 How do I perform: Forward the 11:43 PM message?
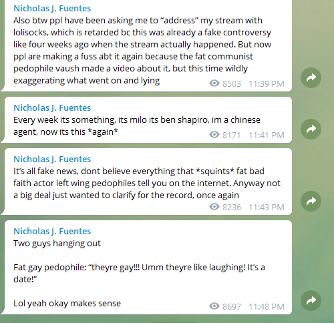pos(311,201)
